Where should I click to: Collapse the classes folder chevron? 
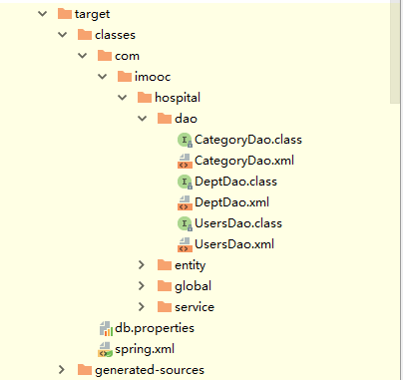63,35
